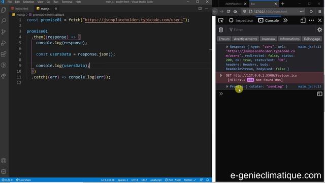
Task: Open the Extensions view
Action: (x=4, y=54)
